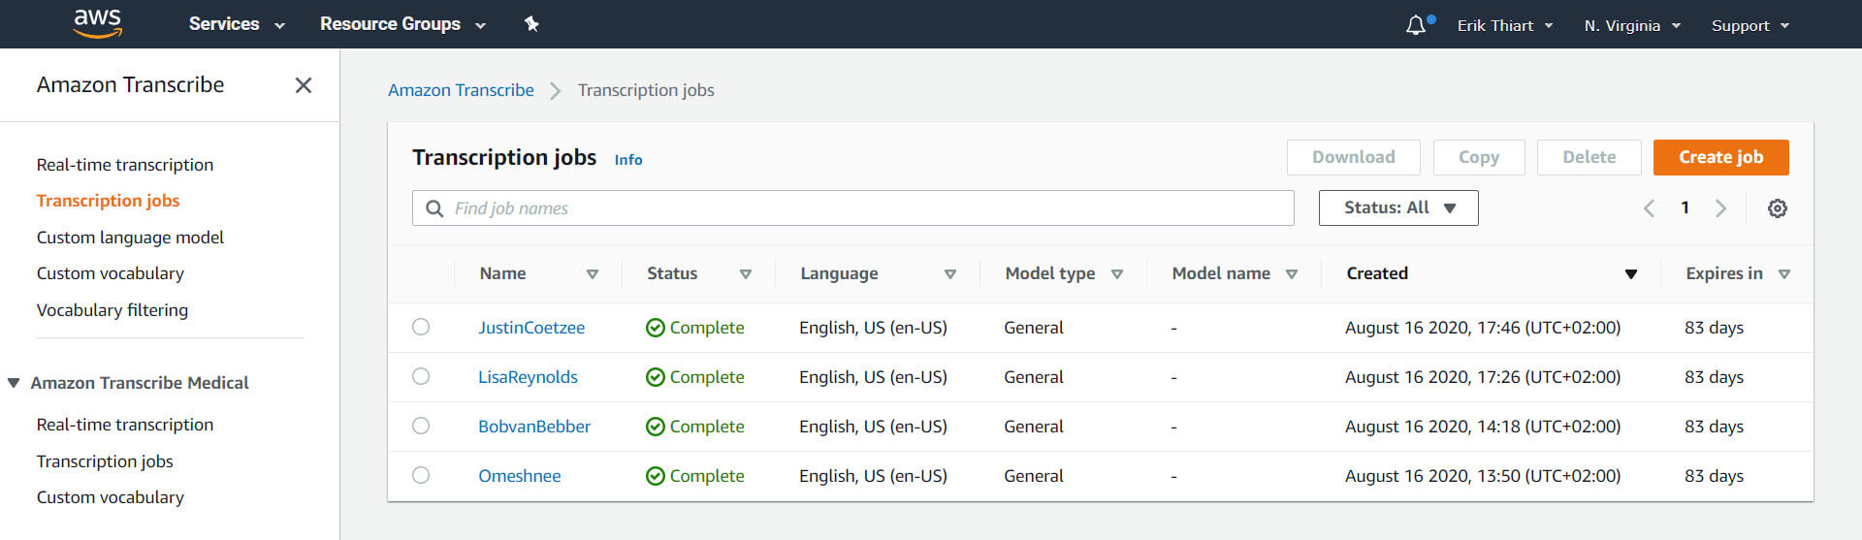Open the notifications bell
The image size is (1862, 540).
point(1416,25)
